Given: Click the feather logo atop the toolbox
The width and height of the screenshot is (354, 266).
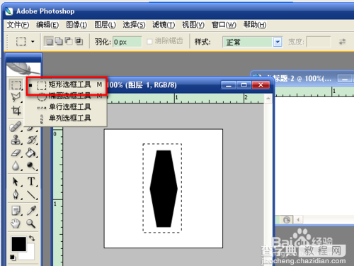Looking at the screenshot, I should tap(23, 70).
